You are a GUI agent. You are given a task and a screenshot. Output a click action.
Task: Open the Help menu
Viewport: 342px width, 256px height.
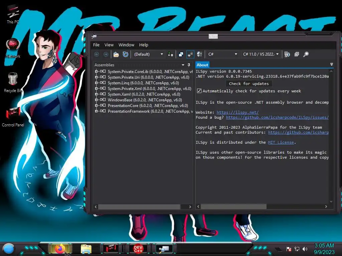144,45
